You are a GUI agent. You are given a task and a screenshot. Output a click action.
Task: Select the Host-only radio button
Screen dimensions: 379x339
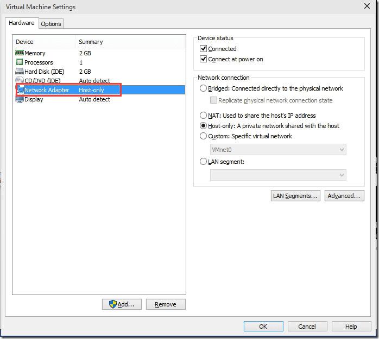pos(203,126)
